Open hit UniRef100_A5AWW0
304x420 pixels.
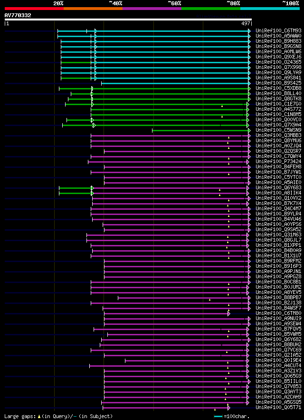pyautogui.click(x=278, y=36)
